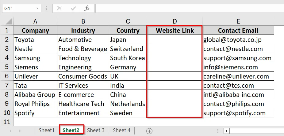Select the Netherlands cell
Image resolution: width=284 pixels, height=136 pixels.
[x=128, y=104]
